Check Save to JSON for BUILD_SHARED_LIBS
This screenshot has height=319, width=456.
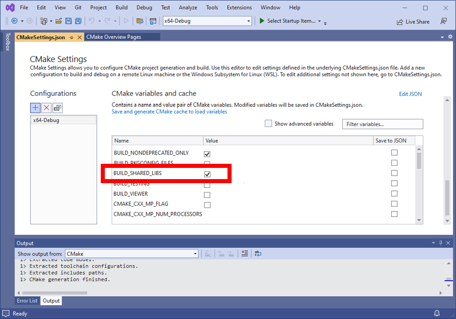(394, 173)
